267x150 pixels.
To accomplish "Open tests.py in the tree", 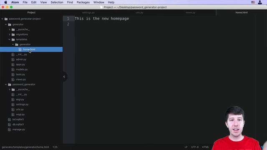I will pos(20,75).
